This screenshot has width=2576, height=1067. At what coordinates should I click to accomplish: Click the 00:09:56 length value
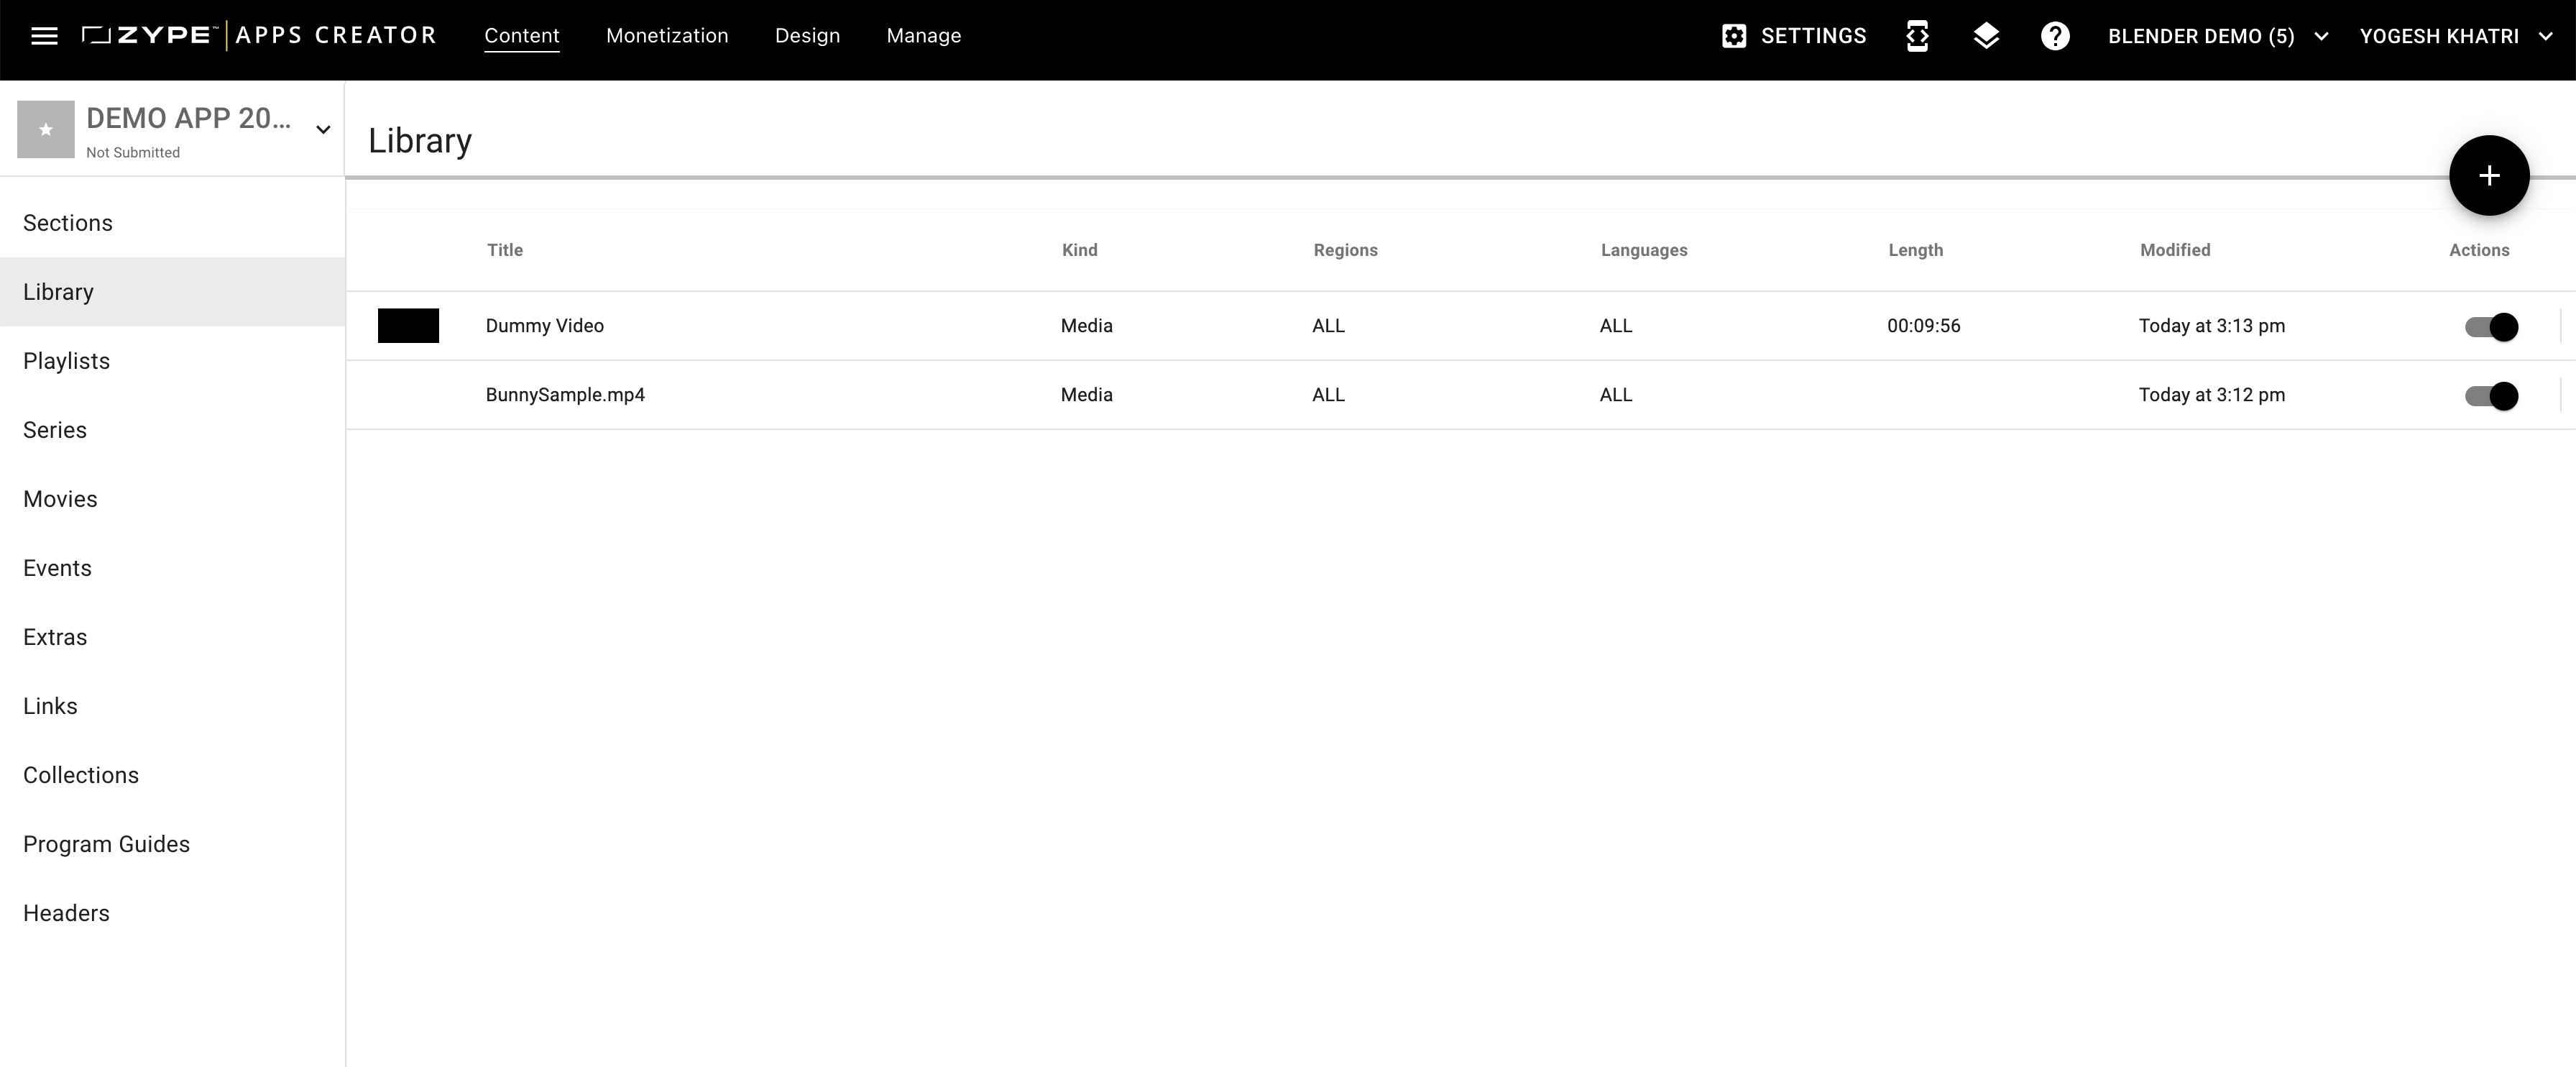(1923, 326)
